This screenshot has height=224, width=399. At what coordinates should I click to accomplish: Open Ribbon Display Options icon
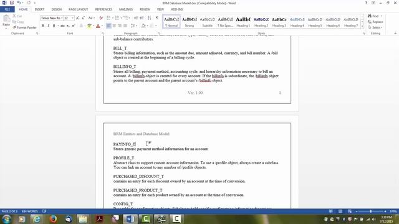373,2
